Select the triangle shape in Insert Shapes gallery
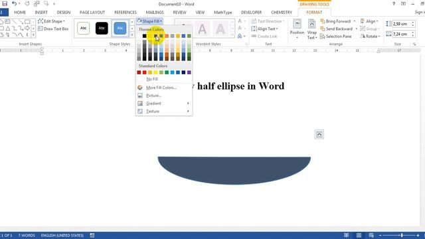The image size is (425, 239). tap(8, 28)
